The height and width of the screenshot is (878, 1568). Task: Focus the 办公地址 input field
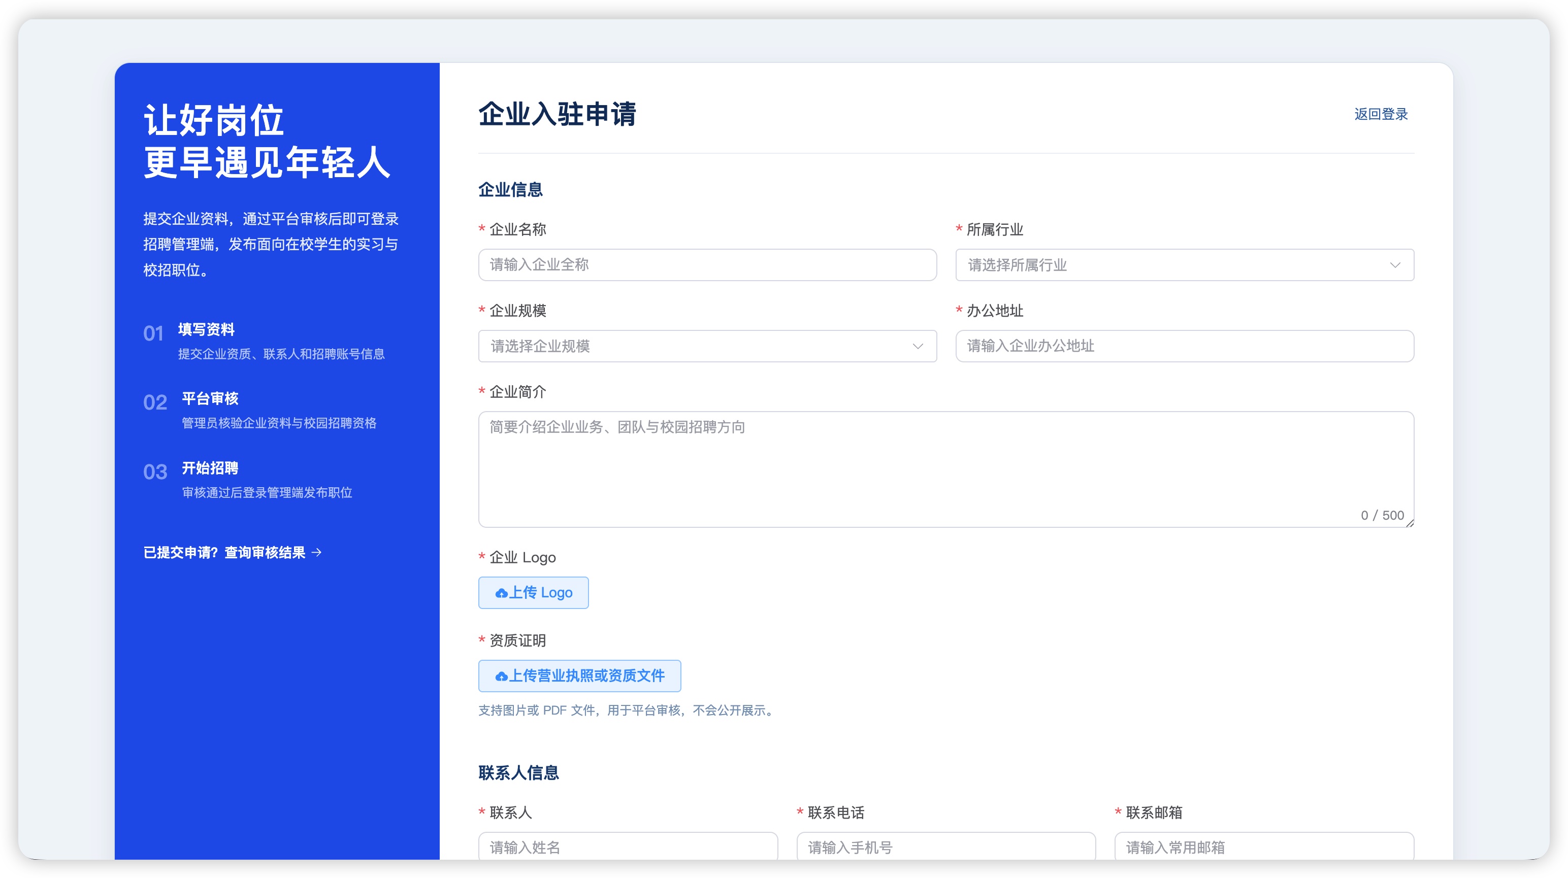[x=1185, y=346]
